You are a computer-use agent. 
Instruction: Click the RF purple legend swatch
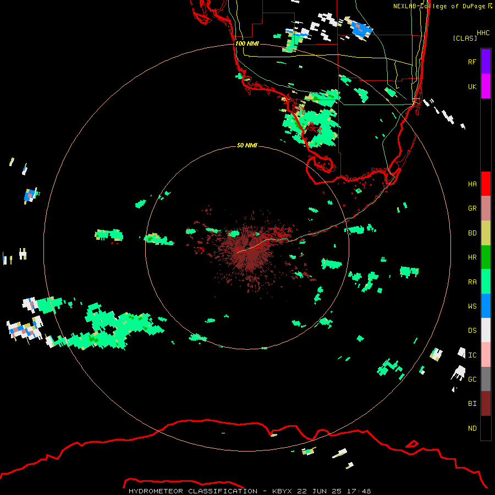[486, 62]
